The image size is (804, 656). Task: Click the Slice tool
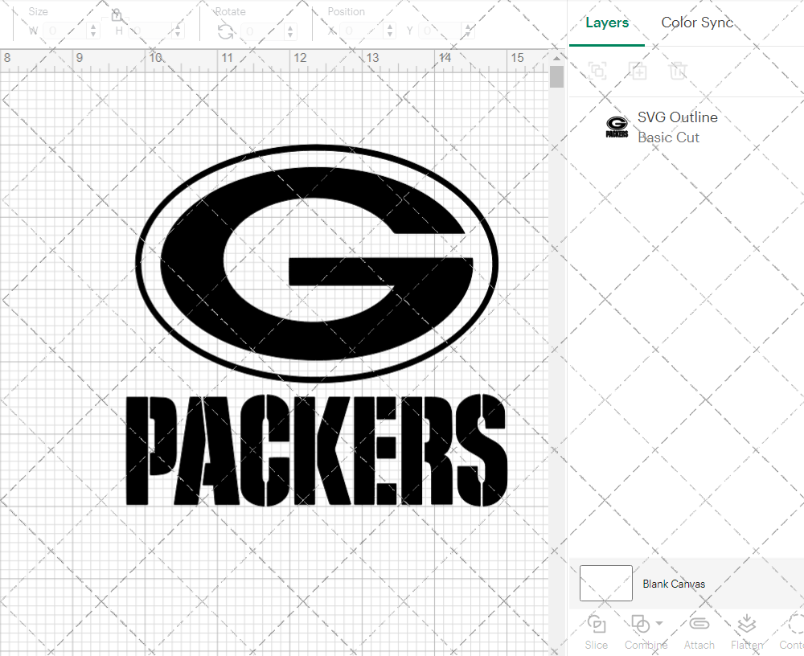pos(597,632)
